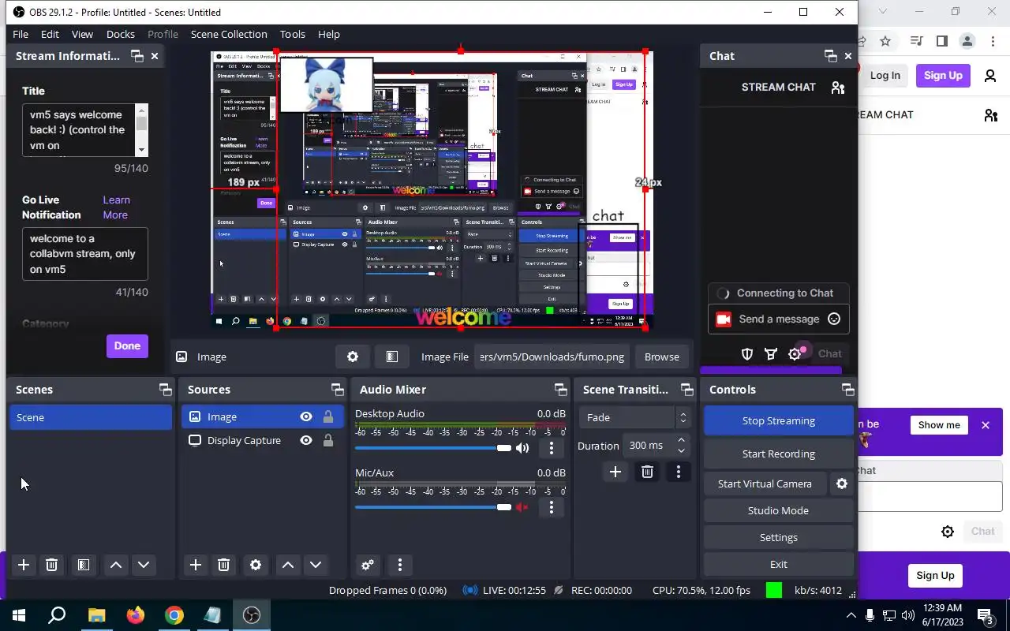
Task: Remove scene transition trash icon
Action: (647, 472)
